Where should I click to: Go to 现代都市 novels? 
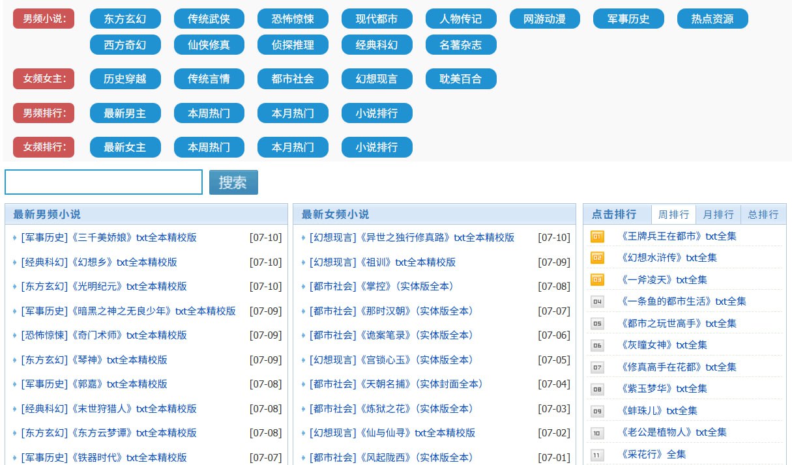click(x=377, y=19)
